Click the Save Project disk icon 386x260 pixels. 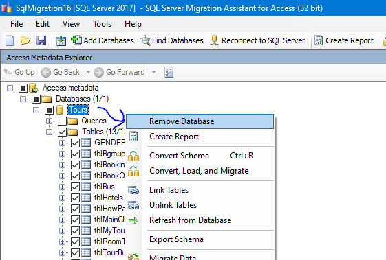click(41, 40)
